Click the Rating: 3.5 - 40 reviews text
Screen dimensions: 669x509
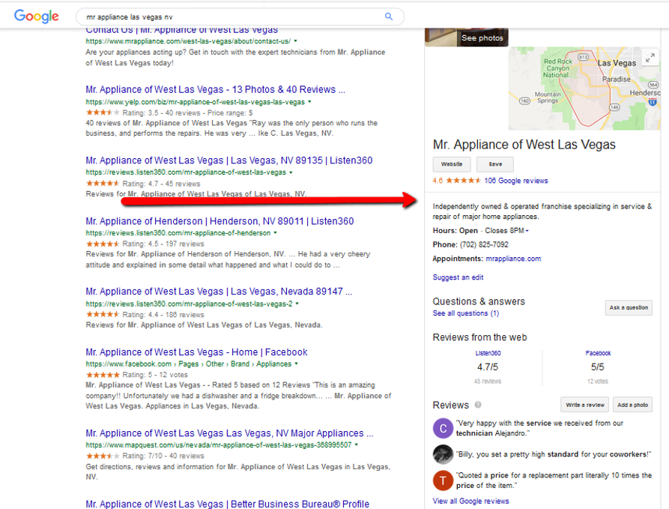pyautogui.click(x=188, y=112)
